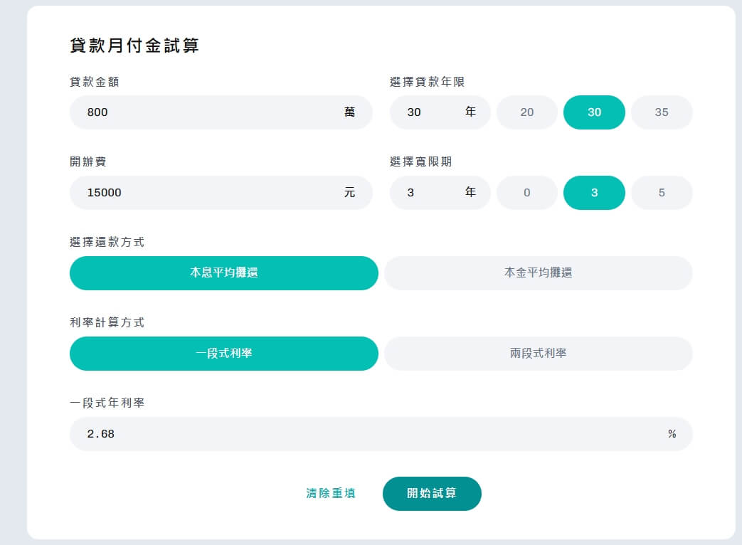
Task: Select the 20-year loan term option
Action: tap(527, 112)
